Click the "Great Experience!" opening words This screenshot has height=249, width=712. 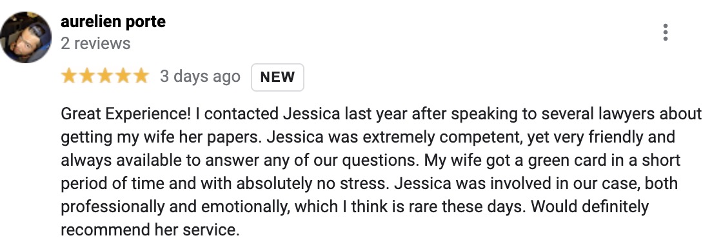[126, 114]
